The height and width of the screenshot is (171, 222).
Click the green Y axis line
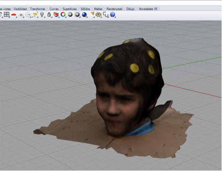coord(192,63)
